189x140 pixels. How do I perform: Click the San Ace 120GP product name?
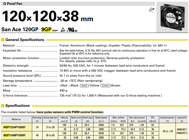pyautogui.click(x=20, y=30)
